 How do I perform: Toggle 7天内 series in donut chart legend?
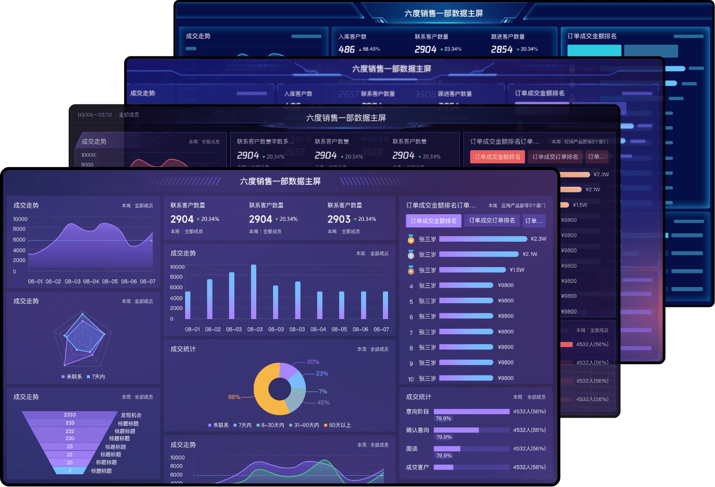coord(242,425)
